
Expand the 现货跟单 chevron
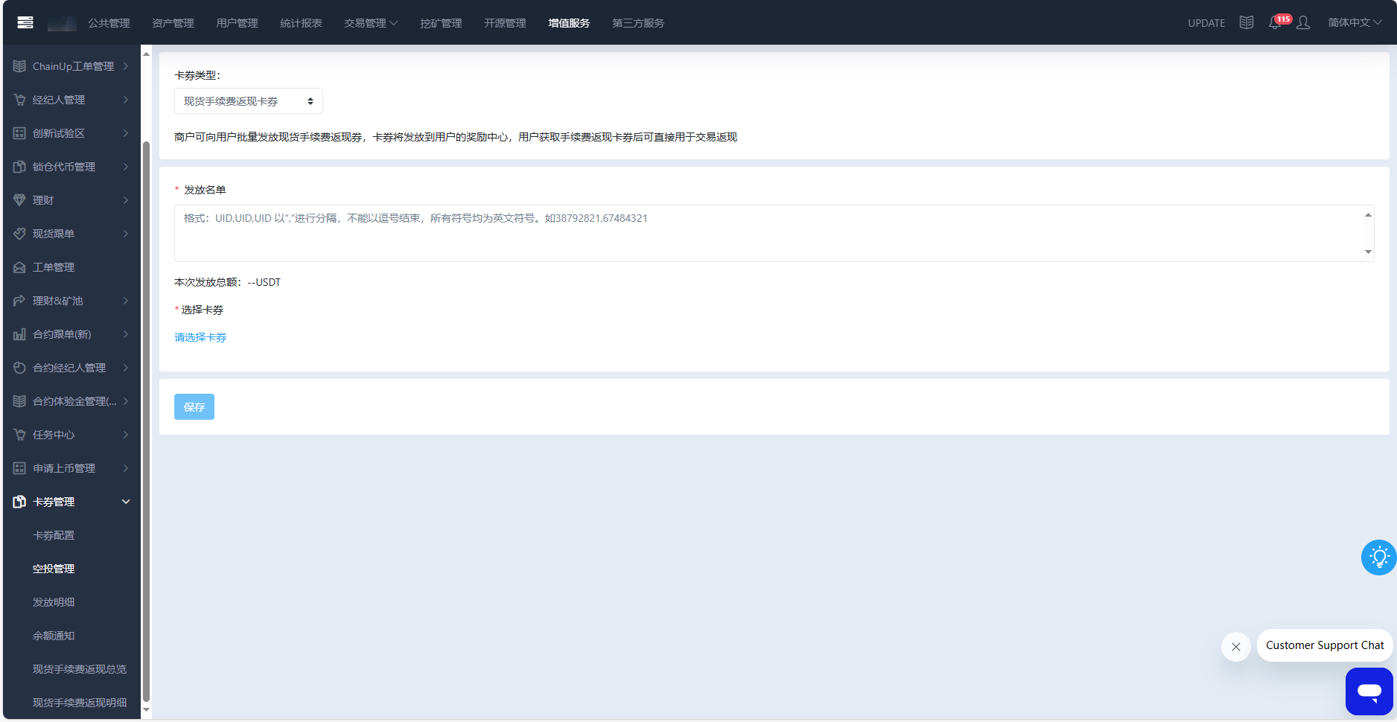[126, 234]
